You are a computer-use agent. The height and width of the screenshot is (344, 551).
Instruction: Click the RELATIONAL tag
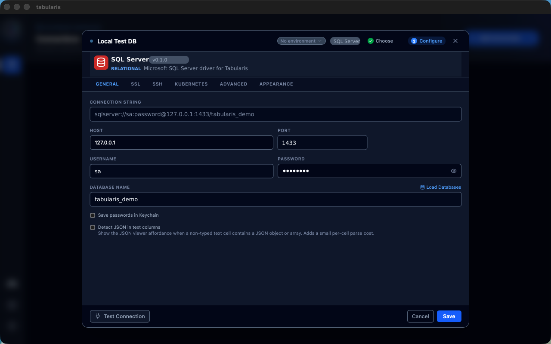point(126,68)
